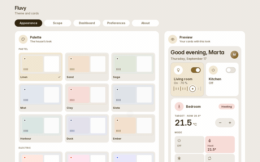This screenshot has width=260, height=162.
Task: Go to the Dashboard tab
Action: point(87,23)
